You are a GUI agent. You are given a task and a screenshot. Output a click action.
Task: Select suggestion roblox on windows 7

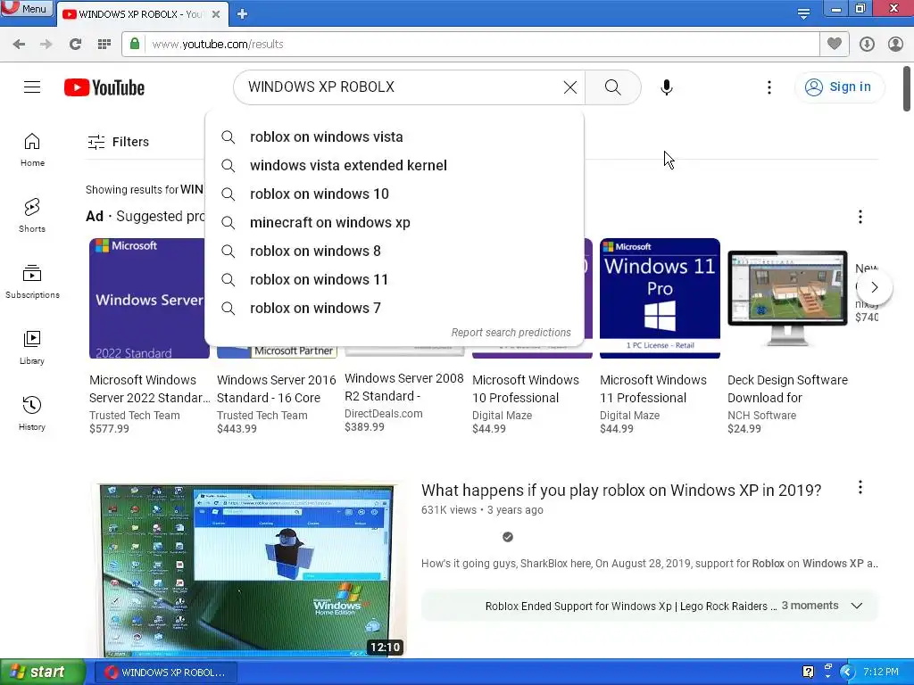(x=395, y=308)
